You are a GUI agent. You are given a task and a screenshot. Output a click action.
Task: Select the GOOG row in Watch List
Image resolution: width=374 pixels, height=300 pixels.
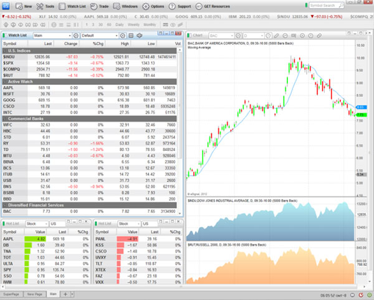[90, 100]
